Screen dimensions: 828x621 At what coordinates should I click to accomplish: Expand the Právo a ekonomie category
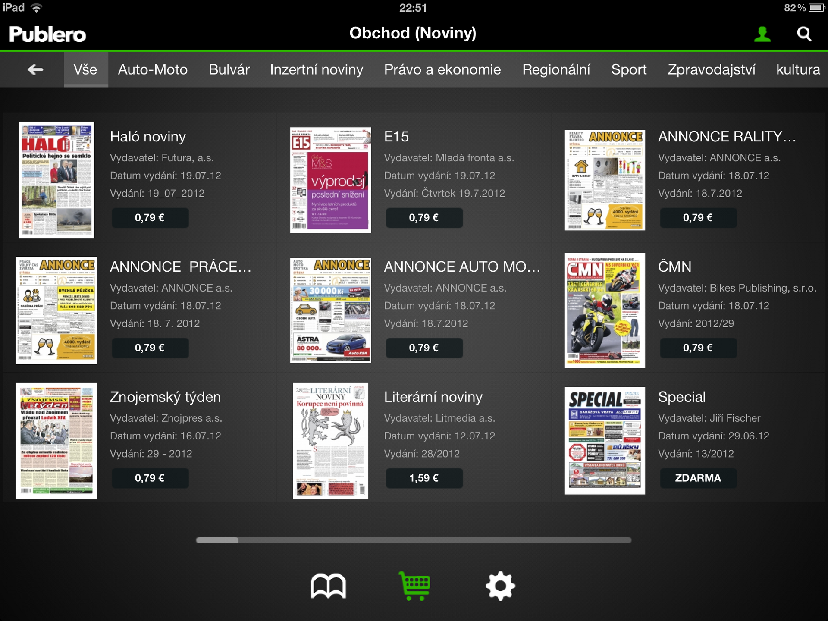[x=443, y=69]
